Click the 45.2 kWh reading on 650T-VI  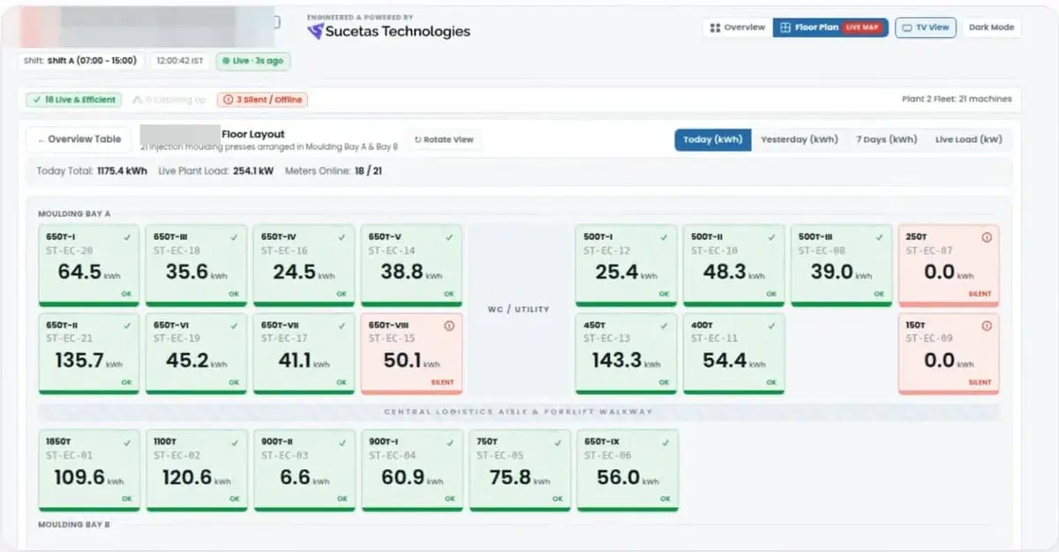coord(196,360)
